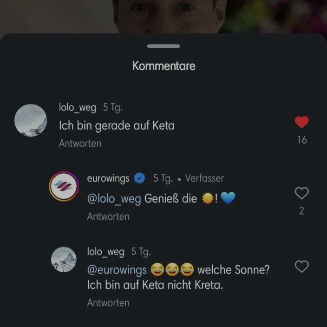Open the @lolo_weg mention in eurowings' reply
Viewport: 327px width, 327px height.
pyautogui.click(x=114, y=199)
